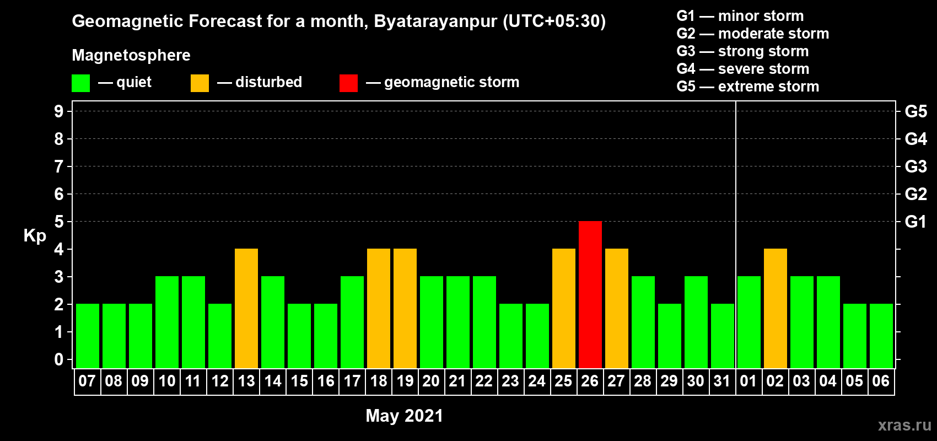Click the 'disturbed' legend label
This screenshot has width=937, height=441.
click(269, 82)
